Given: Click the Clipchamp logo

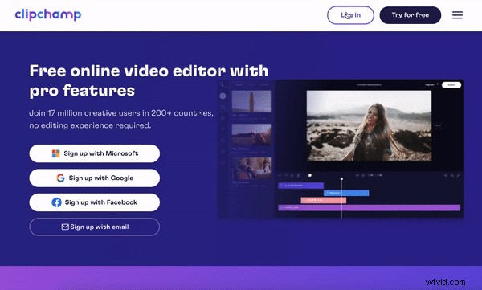Looking at the screenshot, I should click(48, 14).
